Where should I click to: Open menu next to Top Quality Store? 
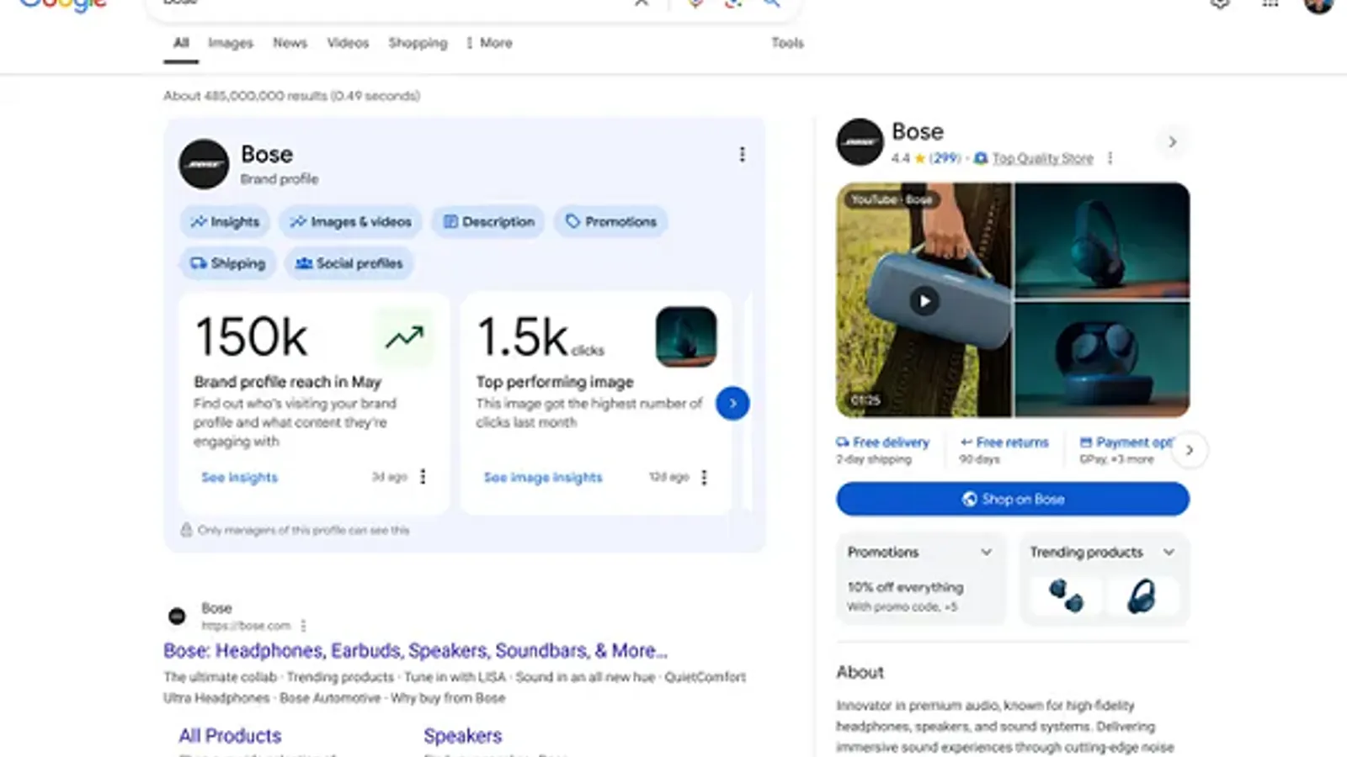pos(1110,158)
